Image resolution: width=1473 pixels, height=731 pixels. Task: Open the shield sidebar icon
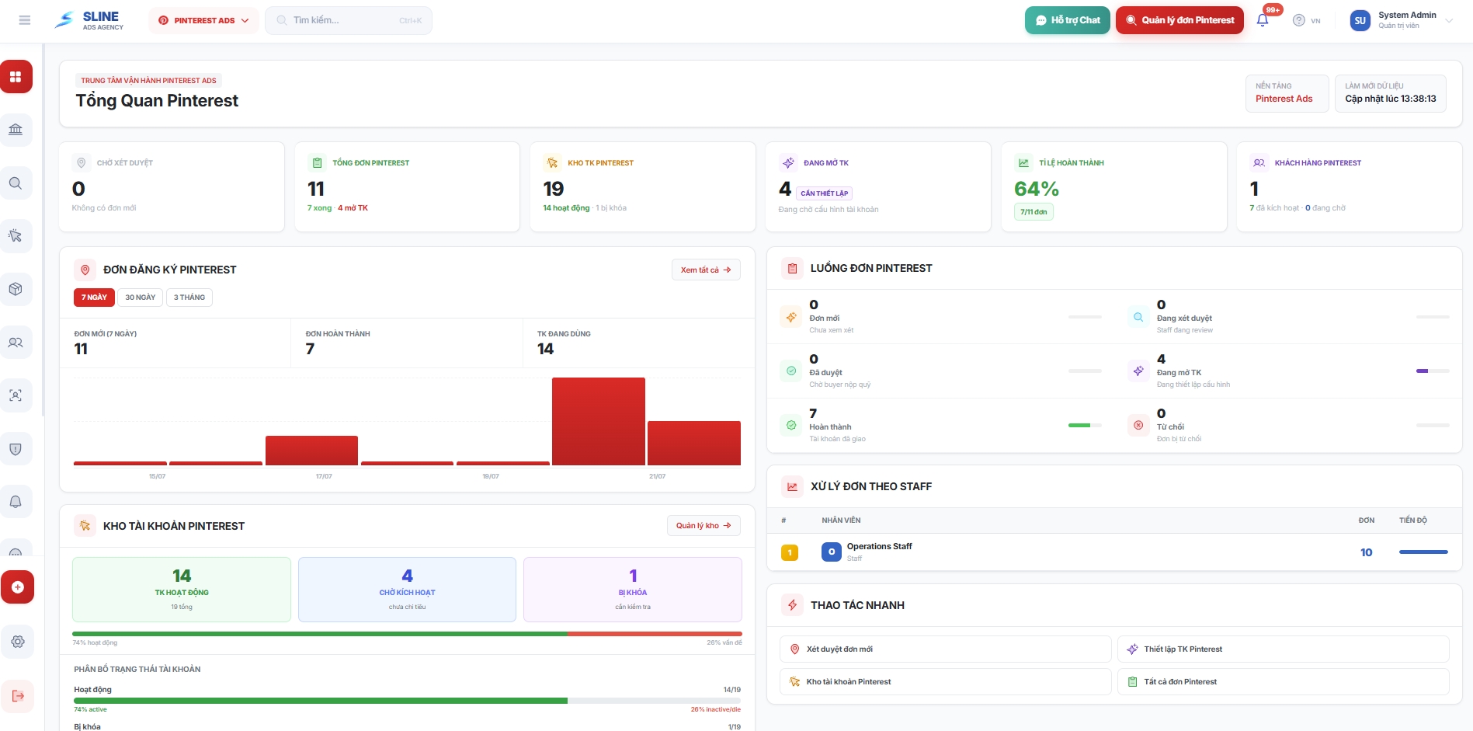pyautogui.click(x=16, y=449)
